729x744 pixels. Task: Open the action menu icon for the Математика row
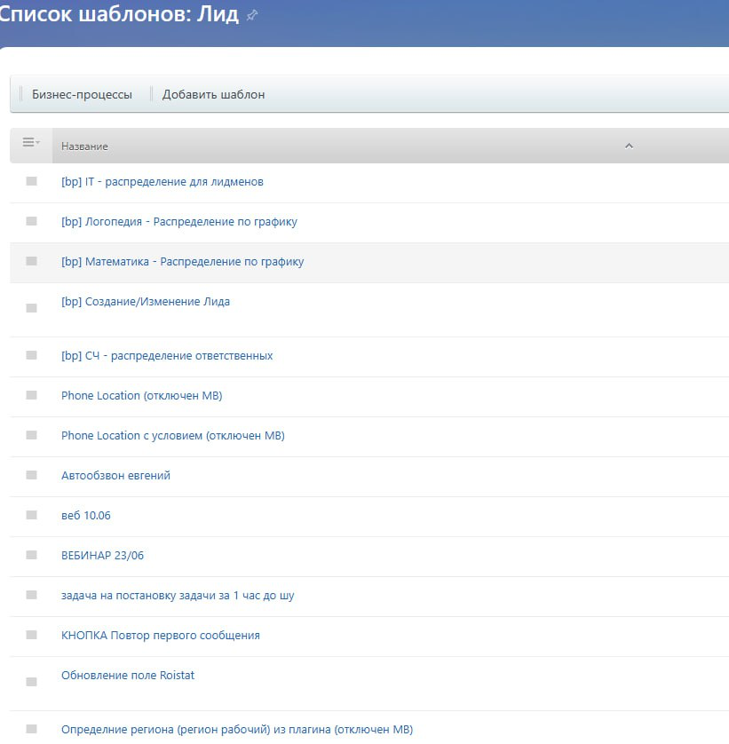click(31, 261)
